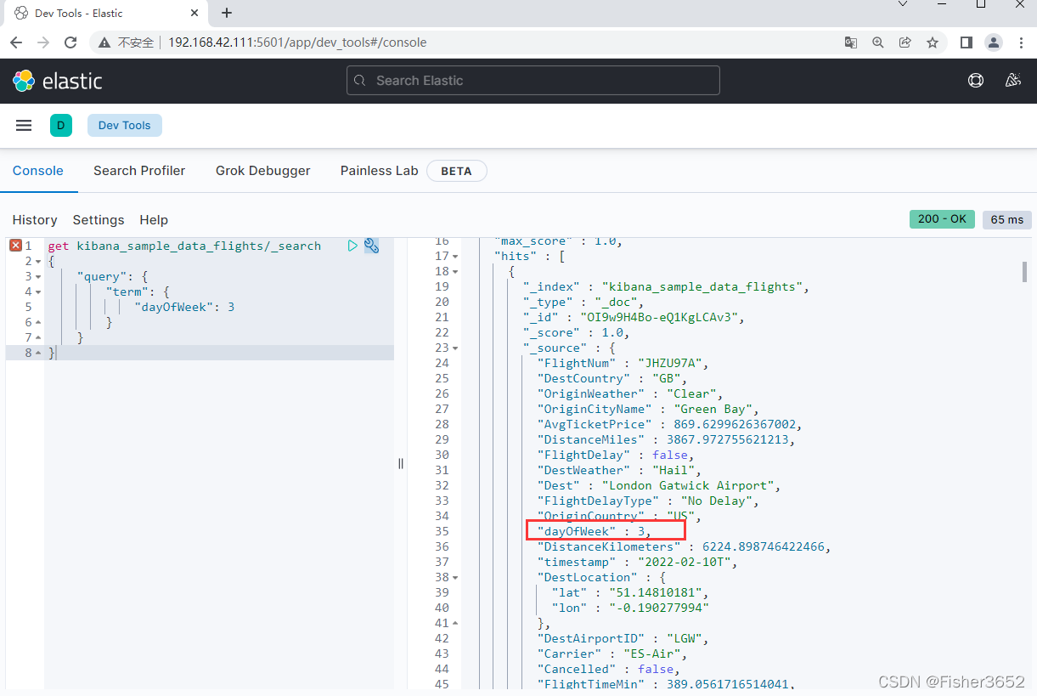Click the green D space avatar
Viewport: 1037px width, 696px height.
(60, 126)
